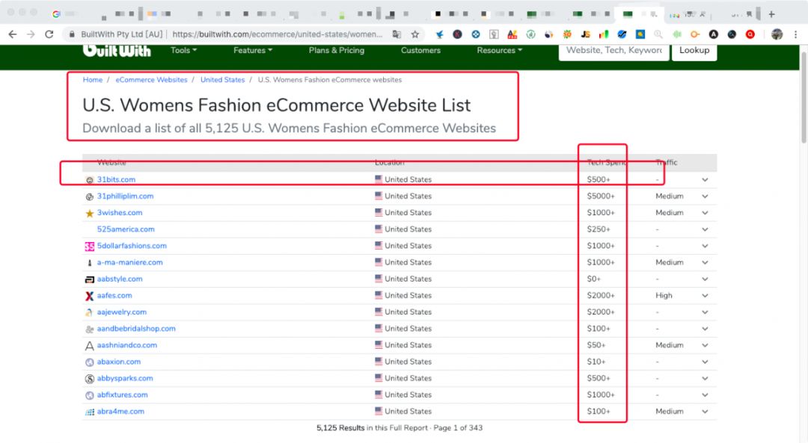
Task: Click the browser address bar URL
Action: [278, 34]
